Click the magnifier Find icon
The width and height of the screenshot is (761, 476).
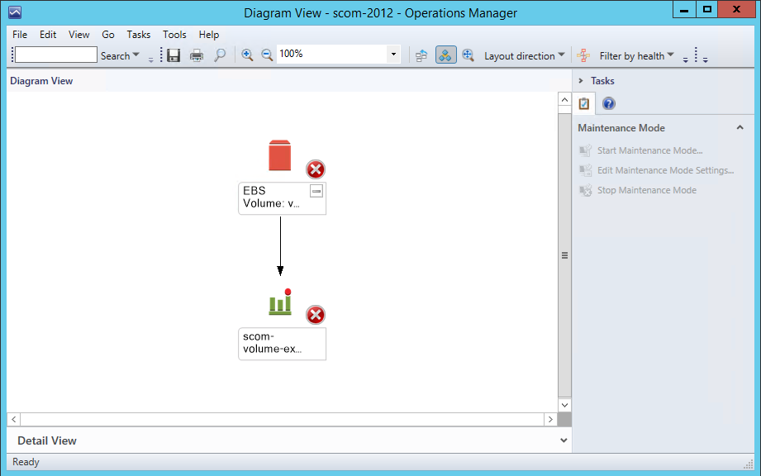[x=220, y=55]
